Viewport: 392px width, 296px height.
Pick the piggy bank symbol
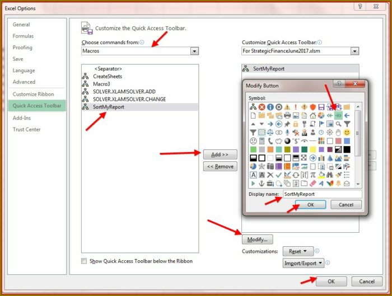[x=278, y=141]
